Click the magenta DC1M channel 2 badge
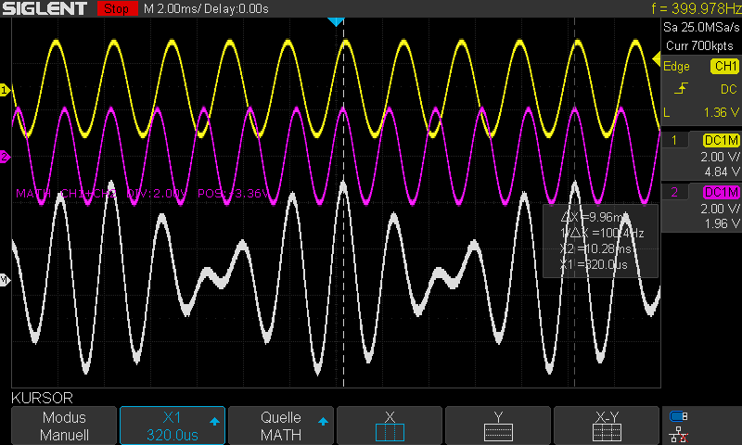 coord(722,193)
